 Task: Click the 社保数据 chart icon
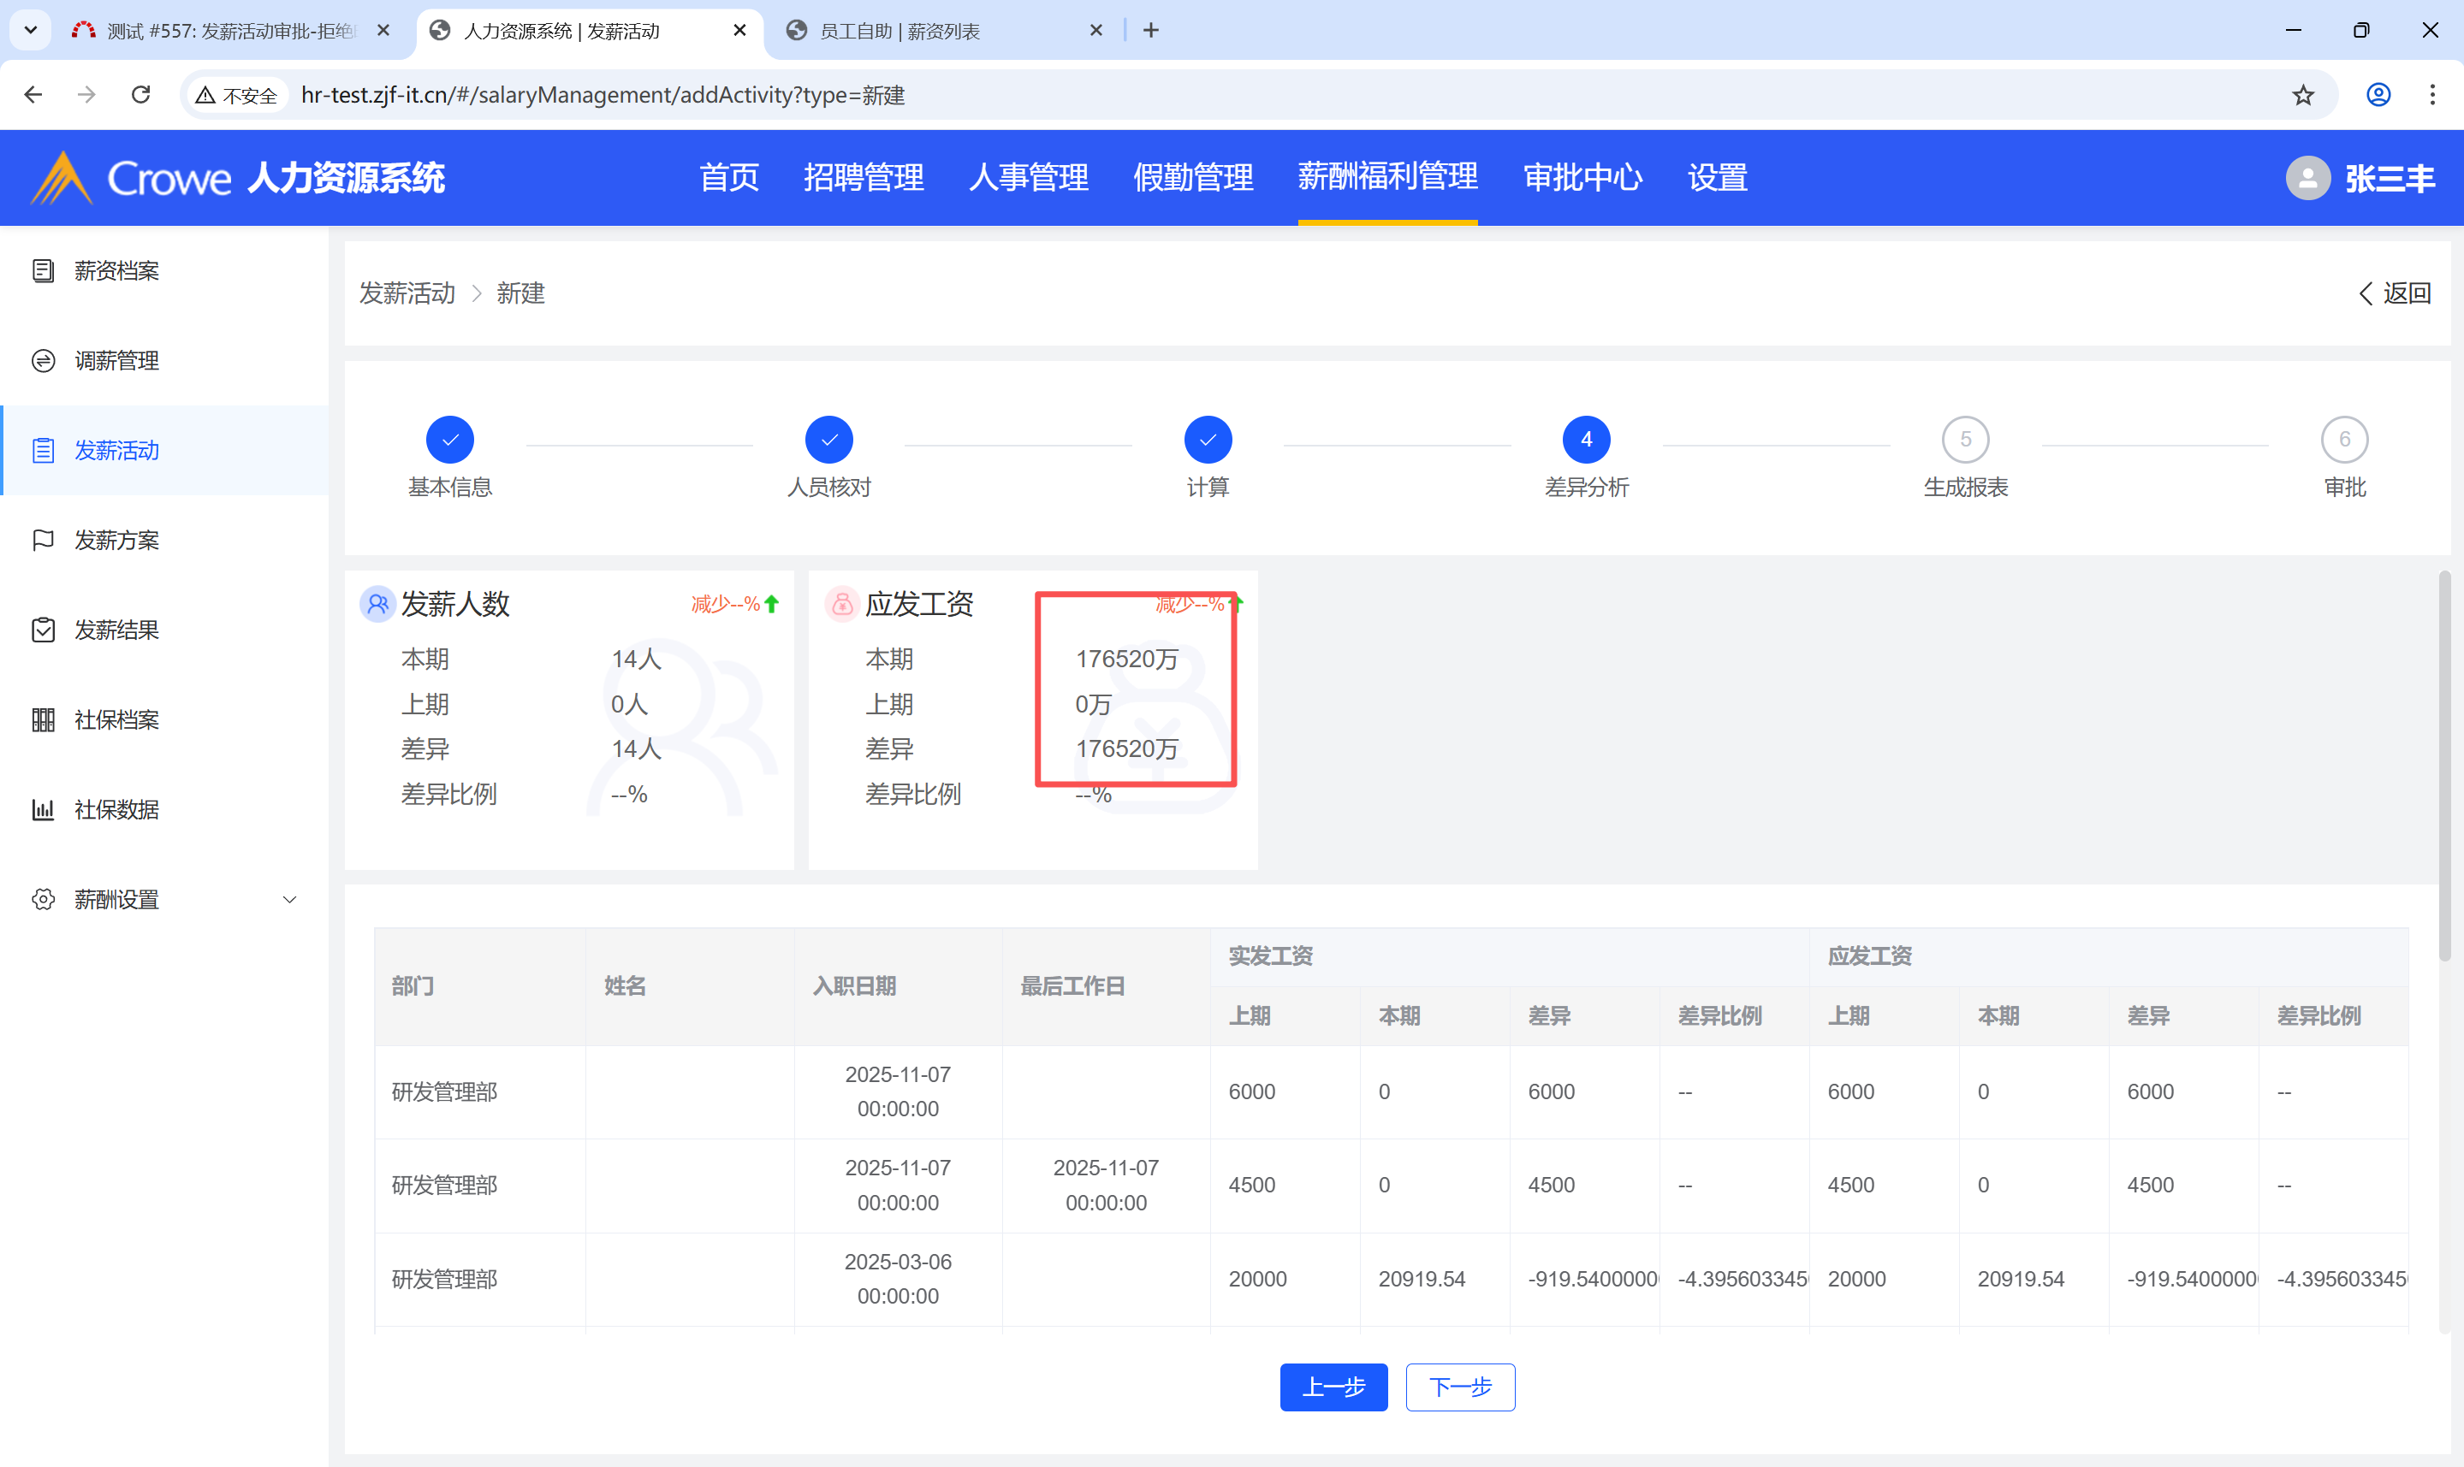[43, 809]
